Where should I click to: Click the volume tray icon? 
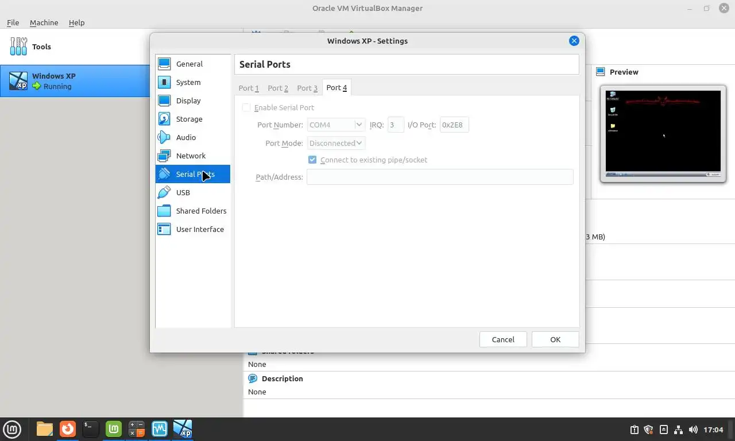(693, 430)
